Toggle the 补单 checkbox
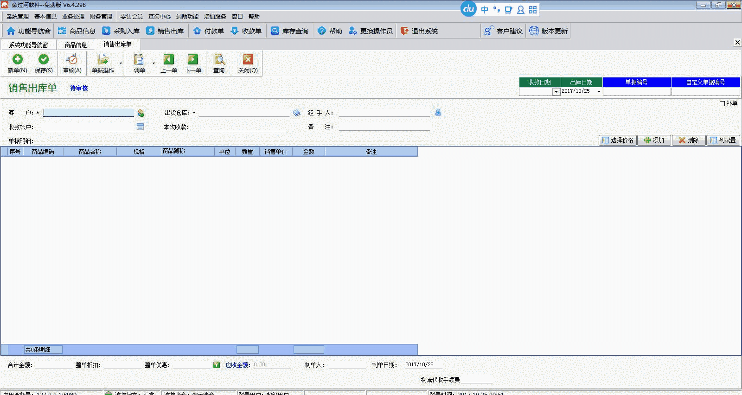This screenshot has height=395, width=742. [x=722, y=103]
